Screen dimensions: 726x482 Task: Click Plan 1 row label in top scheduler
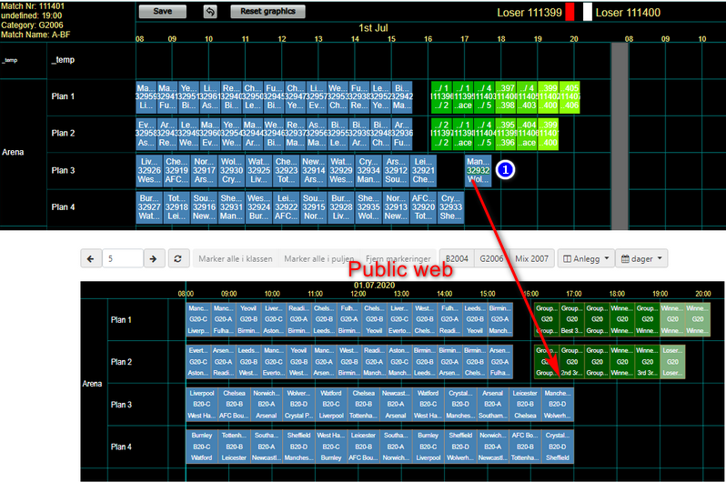click(x=63, y=96)
